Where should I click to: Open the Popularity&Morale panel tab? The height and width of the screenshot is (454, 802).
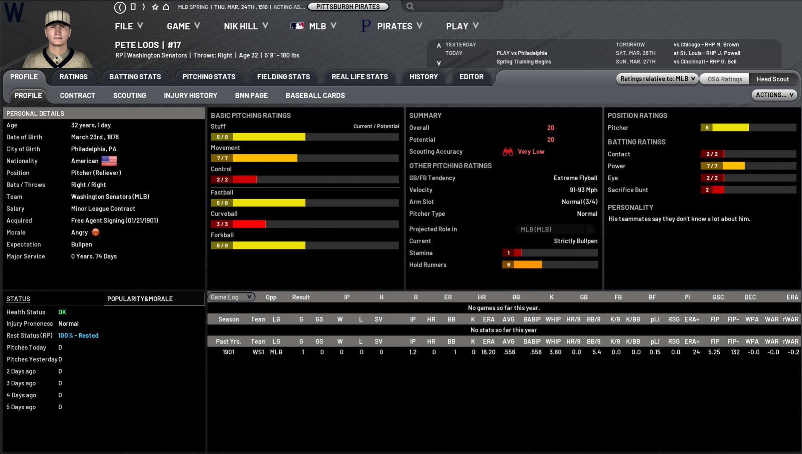pos(140,299)
